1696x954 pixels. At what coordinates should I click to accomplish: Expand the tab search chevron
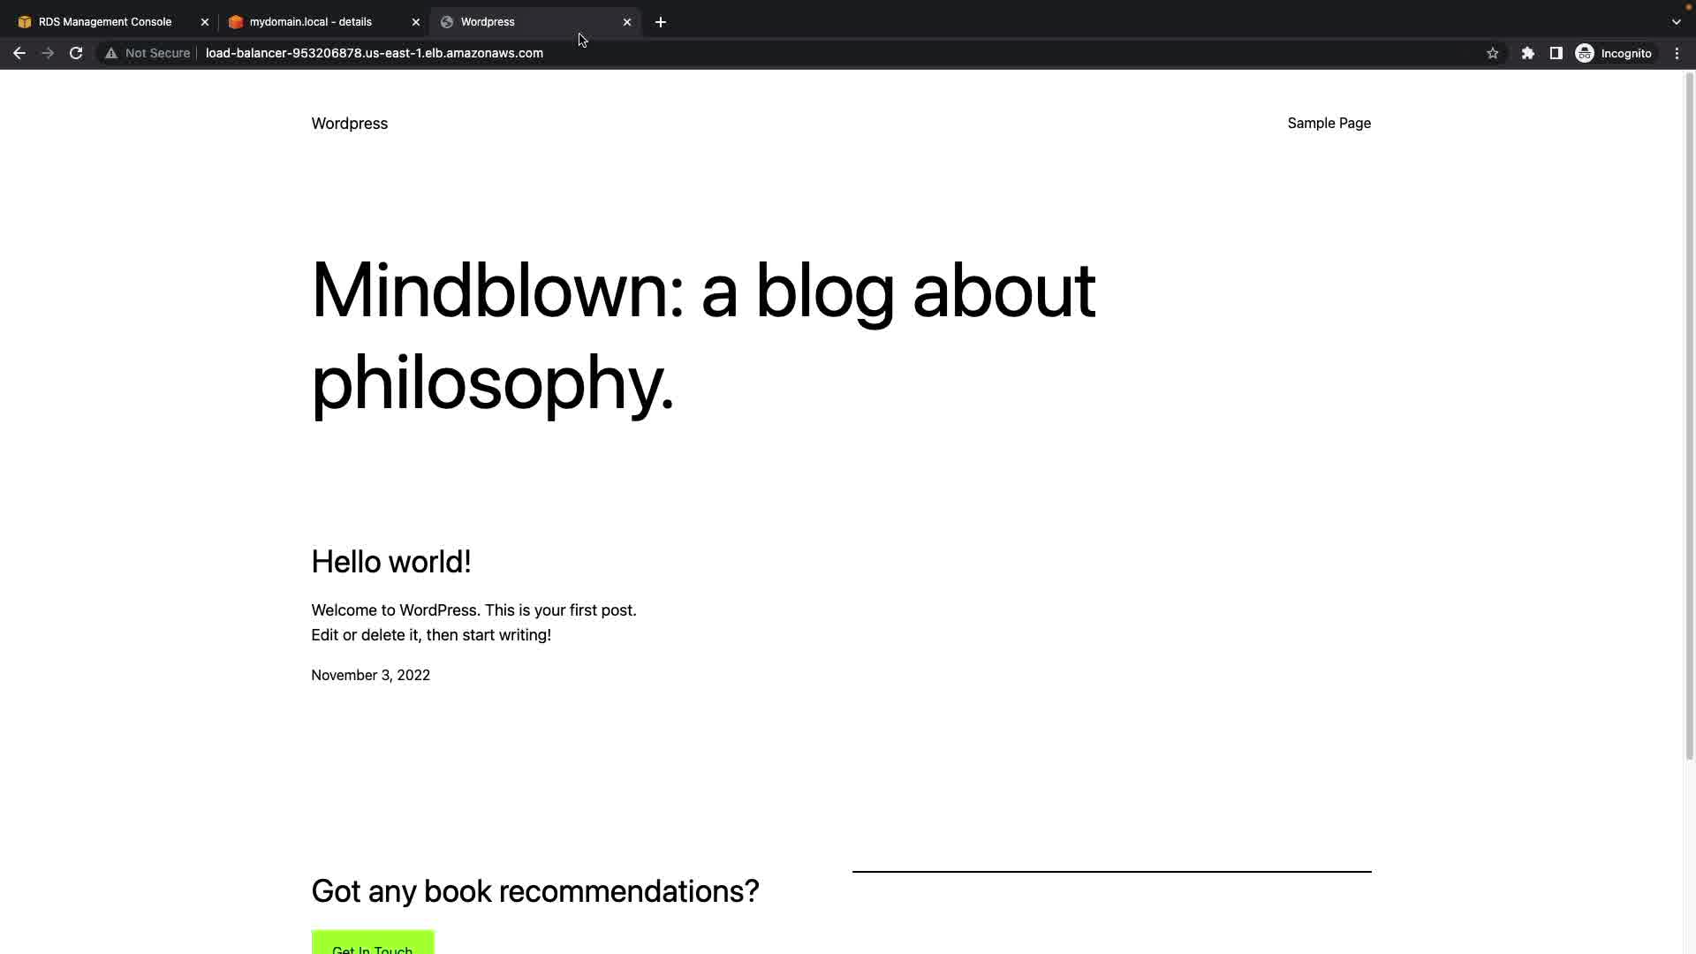pos(1677,22)
